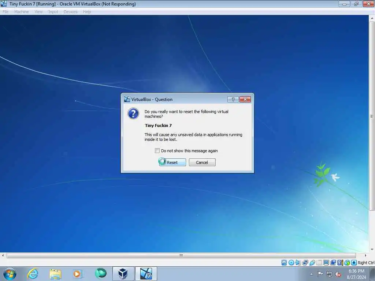Screen dimensions: 375x281
Task: Click the scroll-up arrow of vertical scrollbar
Action: [x=372, y=18]
